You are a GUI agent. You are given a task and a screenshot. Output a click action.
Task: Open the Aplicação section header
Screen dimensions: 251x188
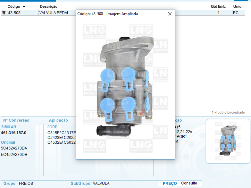click(58, 120)
